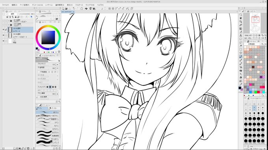Click the navigator zoom-in icon
This screenshot has height=150, width=268.
click(x=257, y=35)
